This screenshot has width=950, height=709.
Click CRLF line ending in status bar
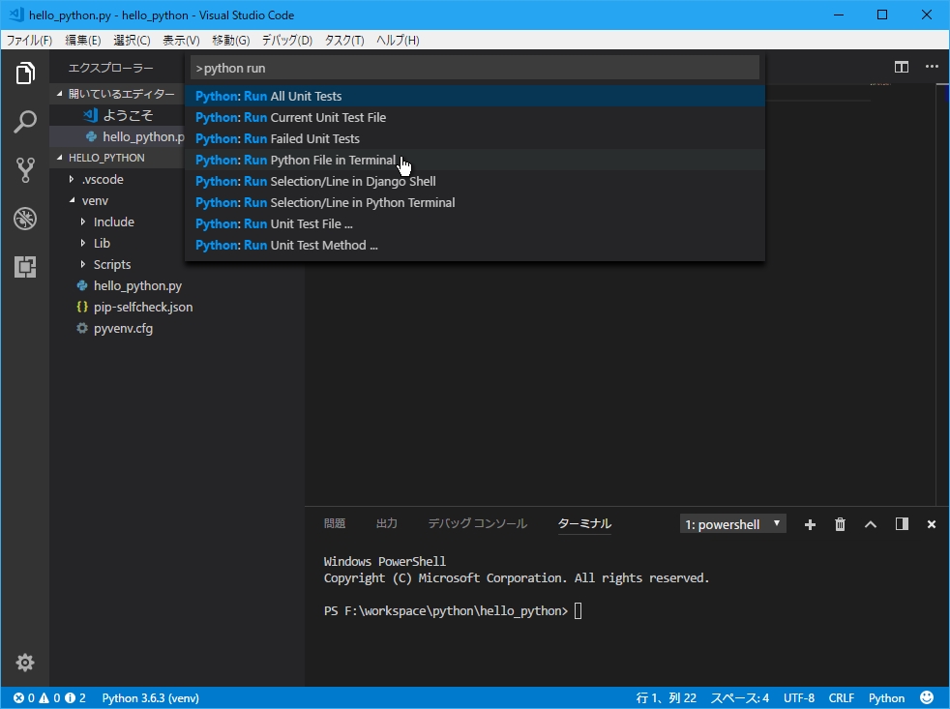coord(842,698)
